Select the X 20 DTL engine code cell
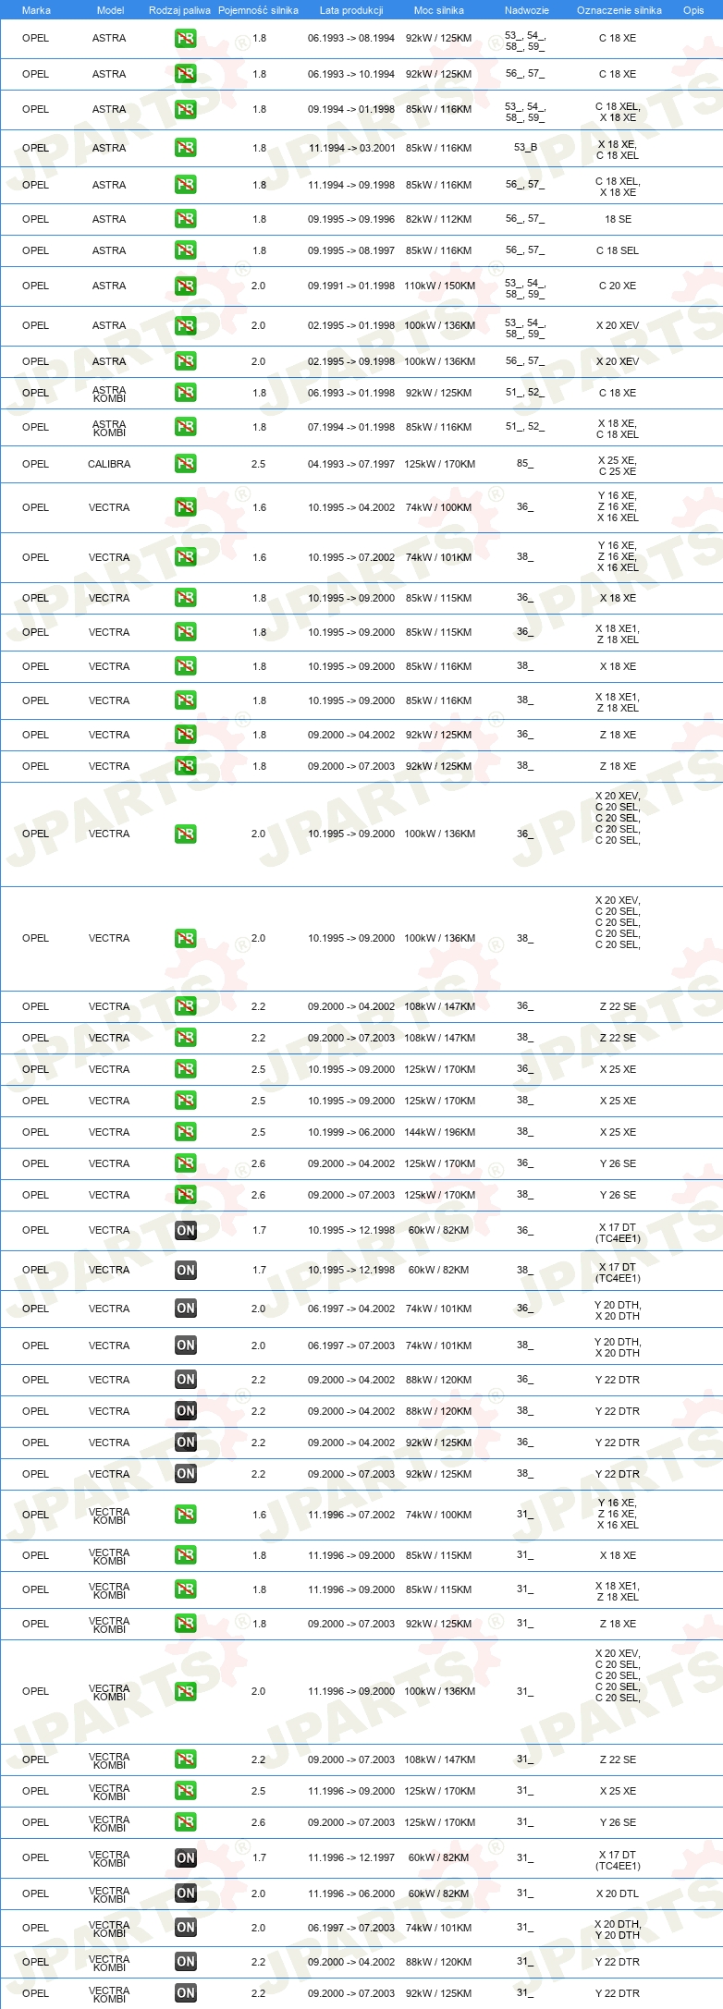This screenshot has width=723, height=2009. [618, 1893]
